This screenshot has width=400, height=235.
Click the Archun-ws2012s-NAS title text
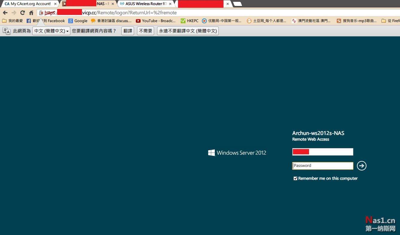[318, 133]
